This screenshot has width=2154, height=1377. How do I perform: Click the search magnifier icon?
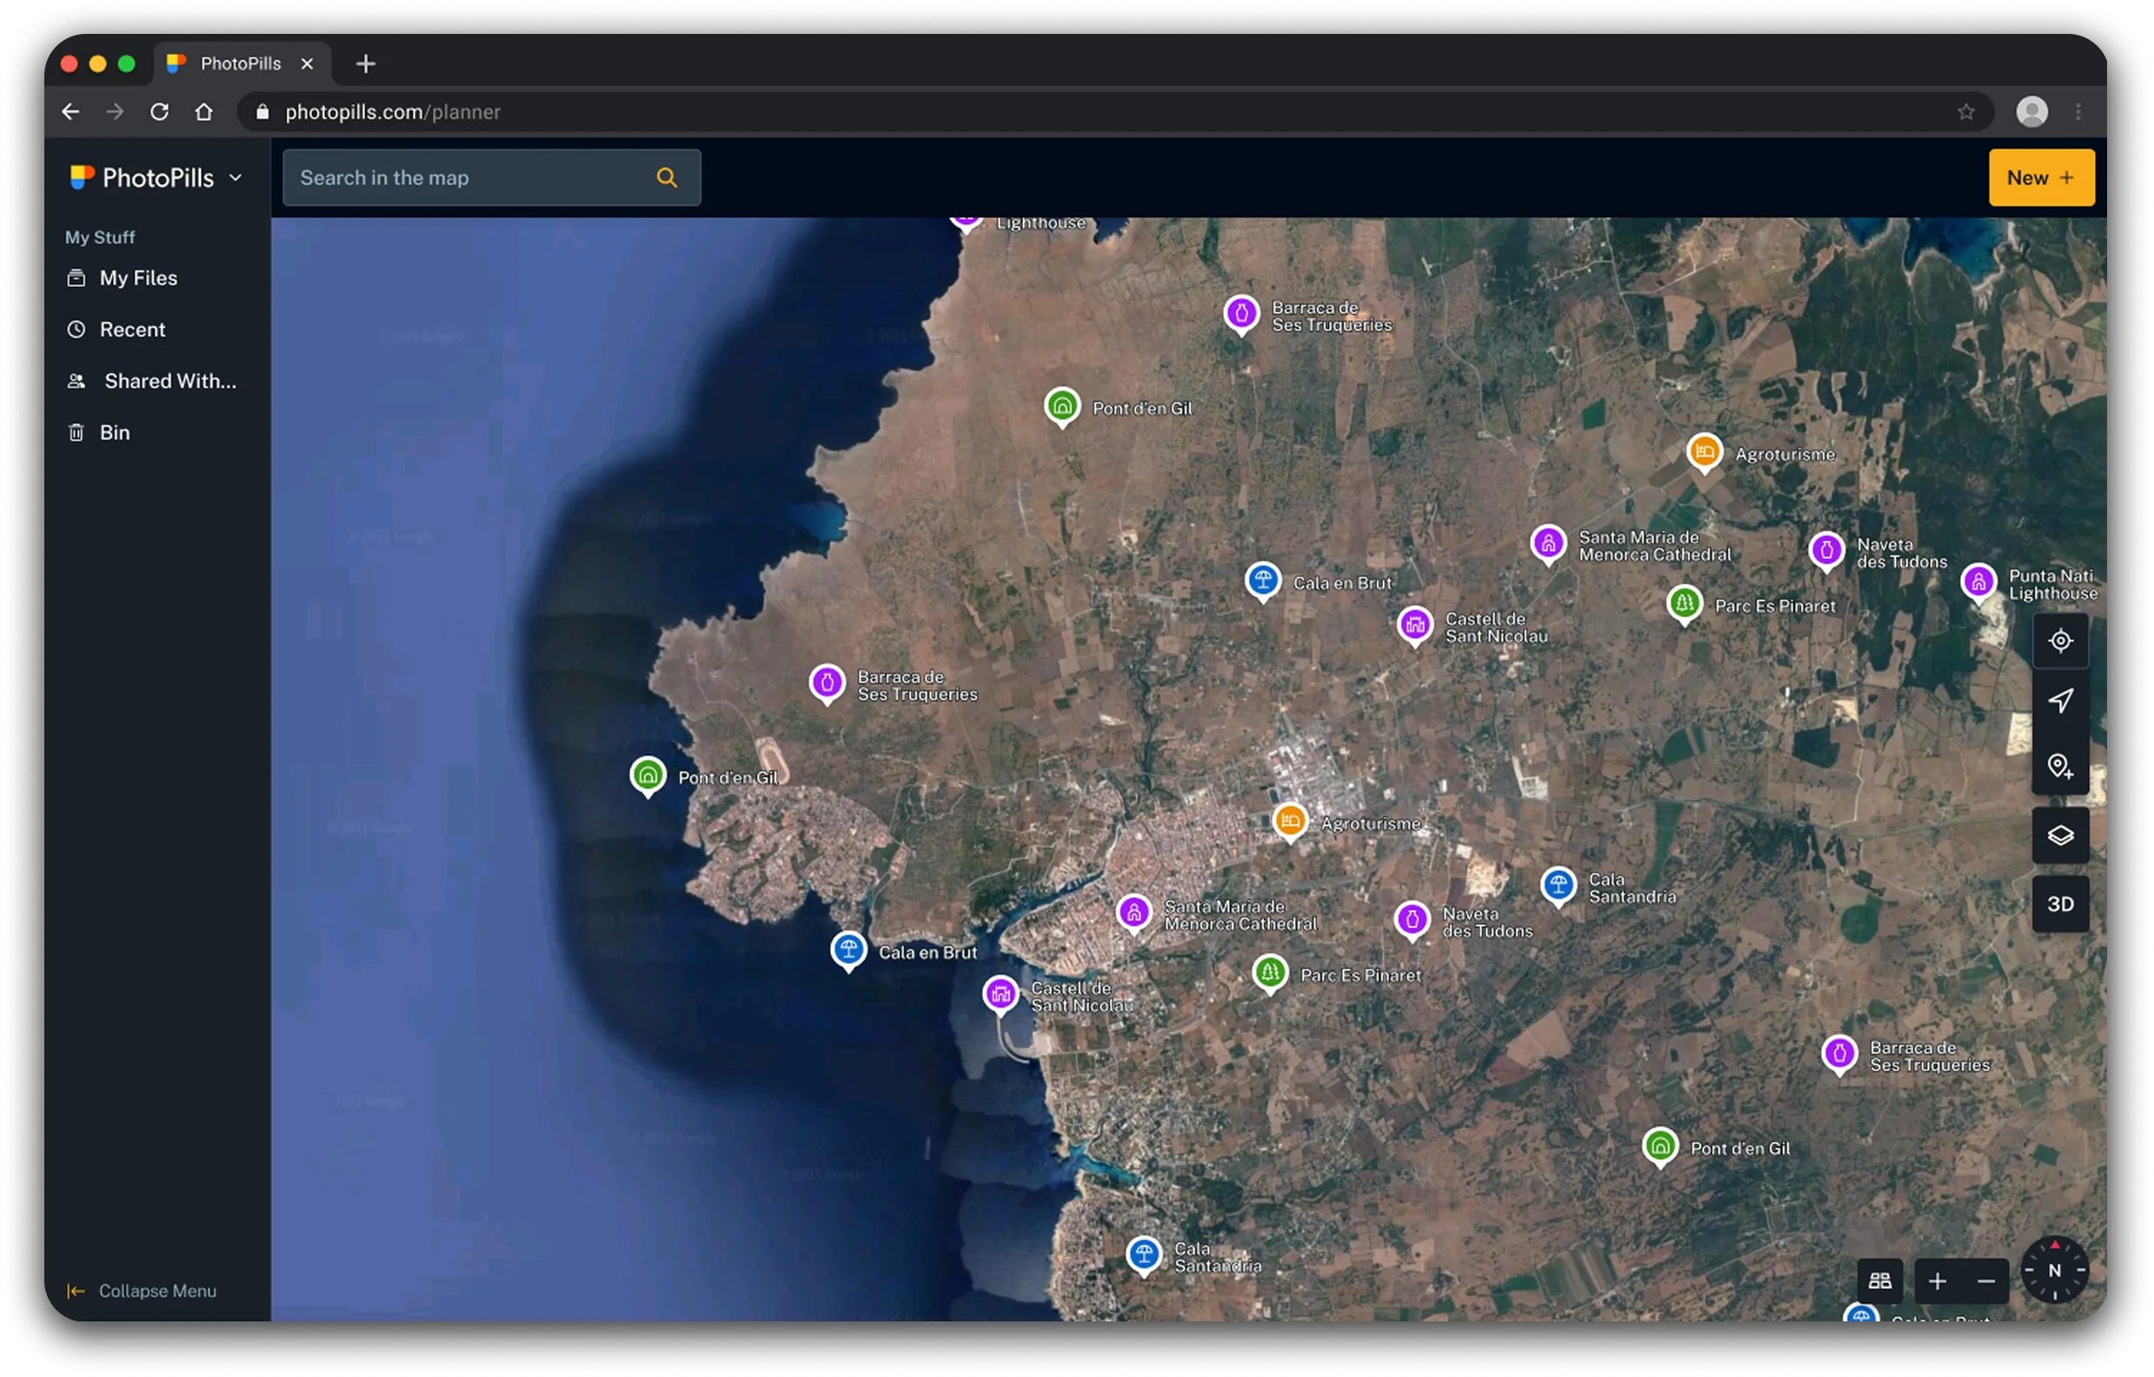[667, 177]
